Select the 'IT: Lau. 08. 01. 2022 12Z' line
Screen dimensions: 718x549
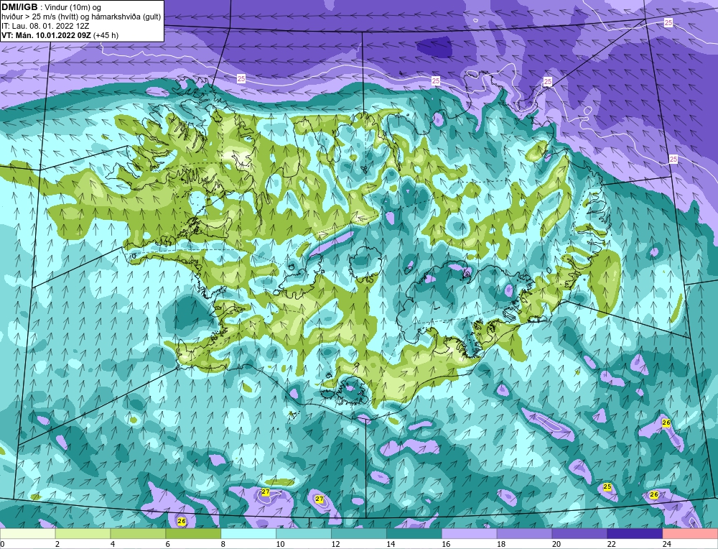(44, 26)
